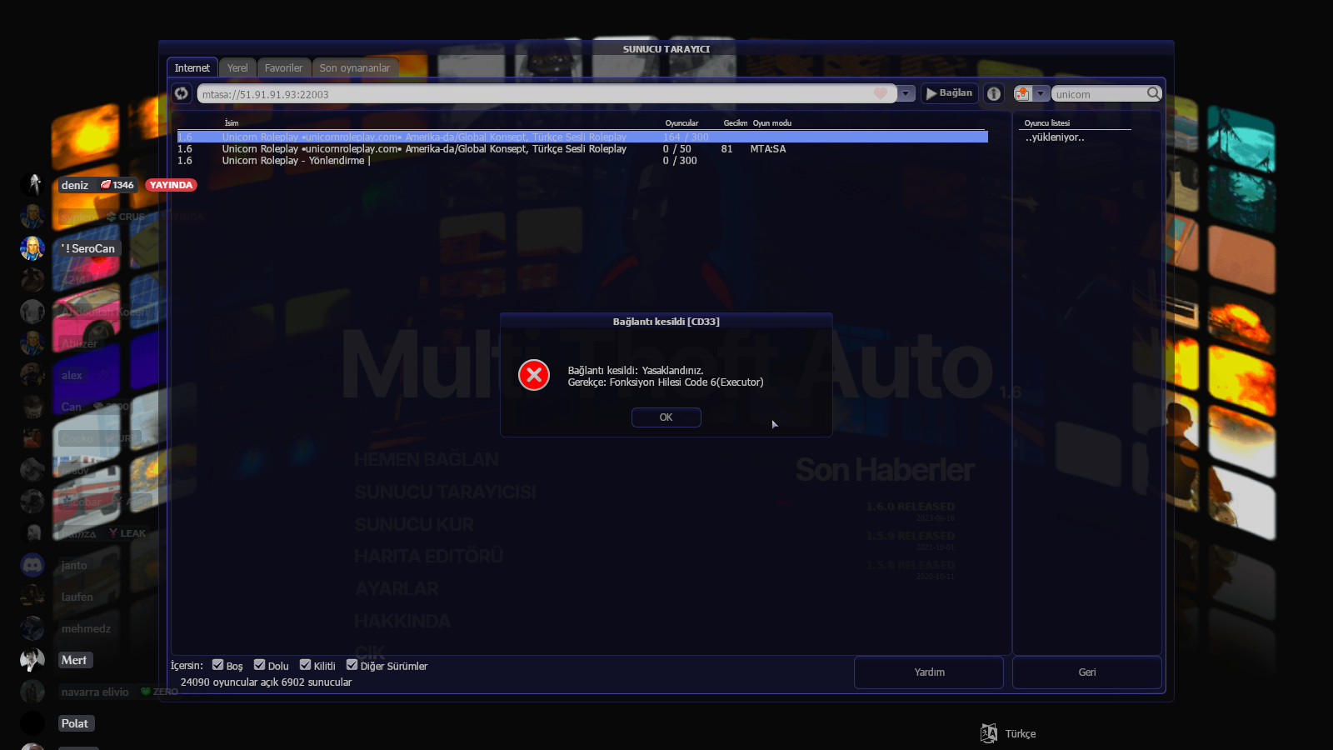Toggle the Diğer Sürümler checkbox

pyautogui.click(x=352, y=665)
